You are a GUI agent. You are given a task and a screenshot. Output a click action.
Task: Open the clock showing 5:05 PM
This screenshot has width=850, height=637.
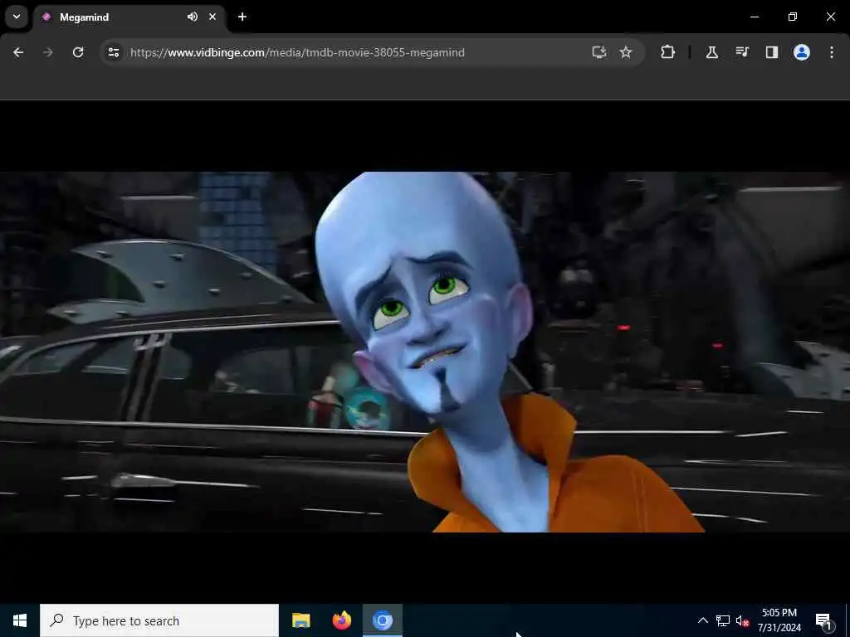[779, 620]
